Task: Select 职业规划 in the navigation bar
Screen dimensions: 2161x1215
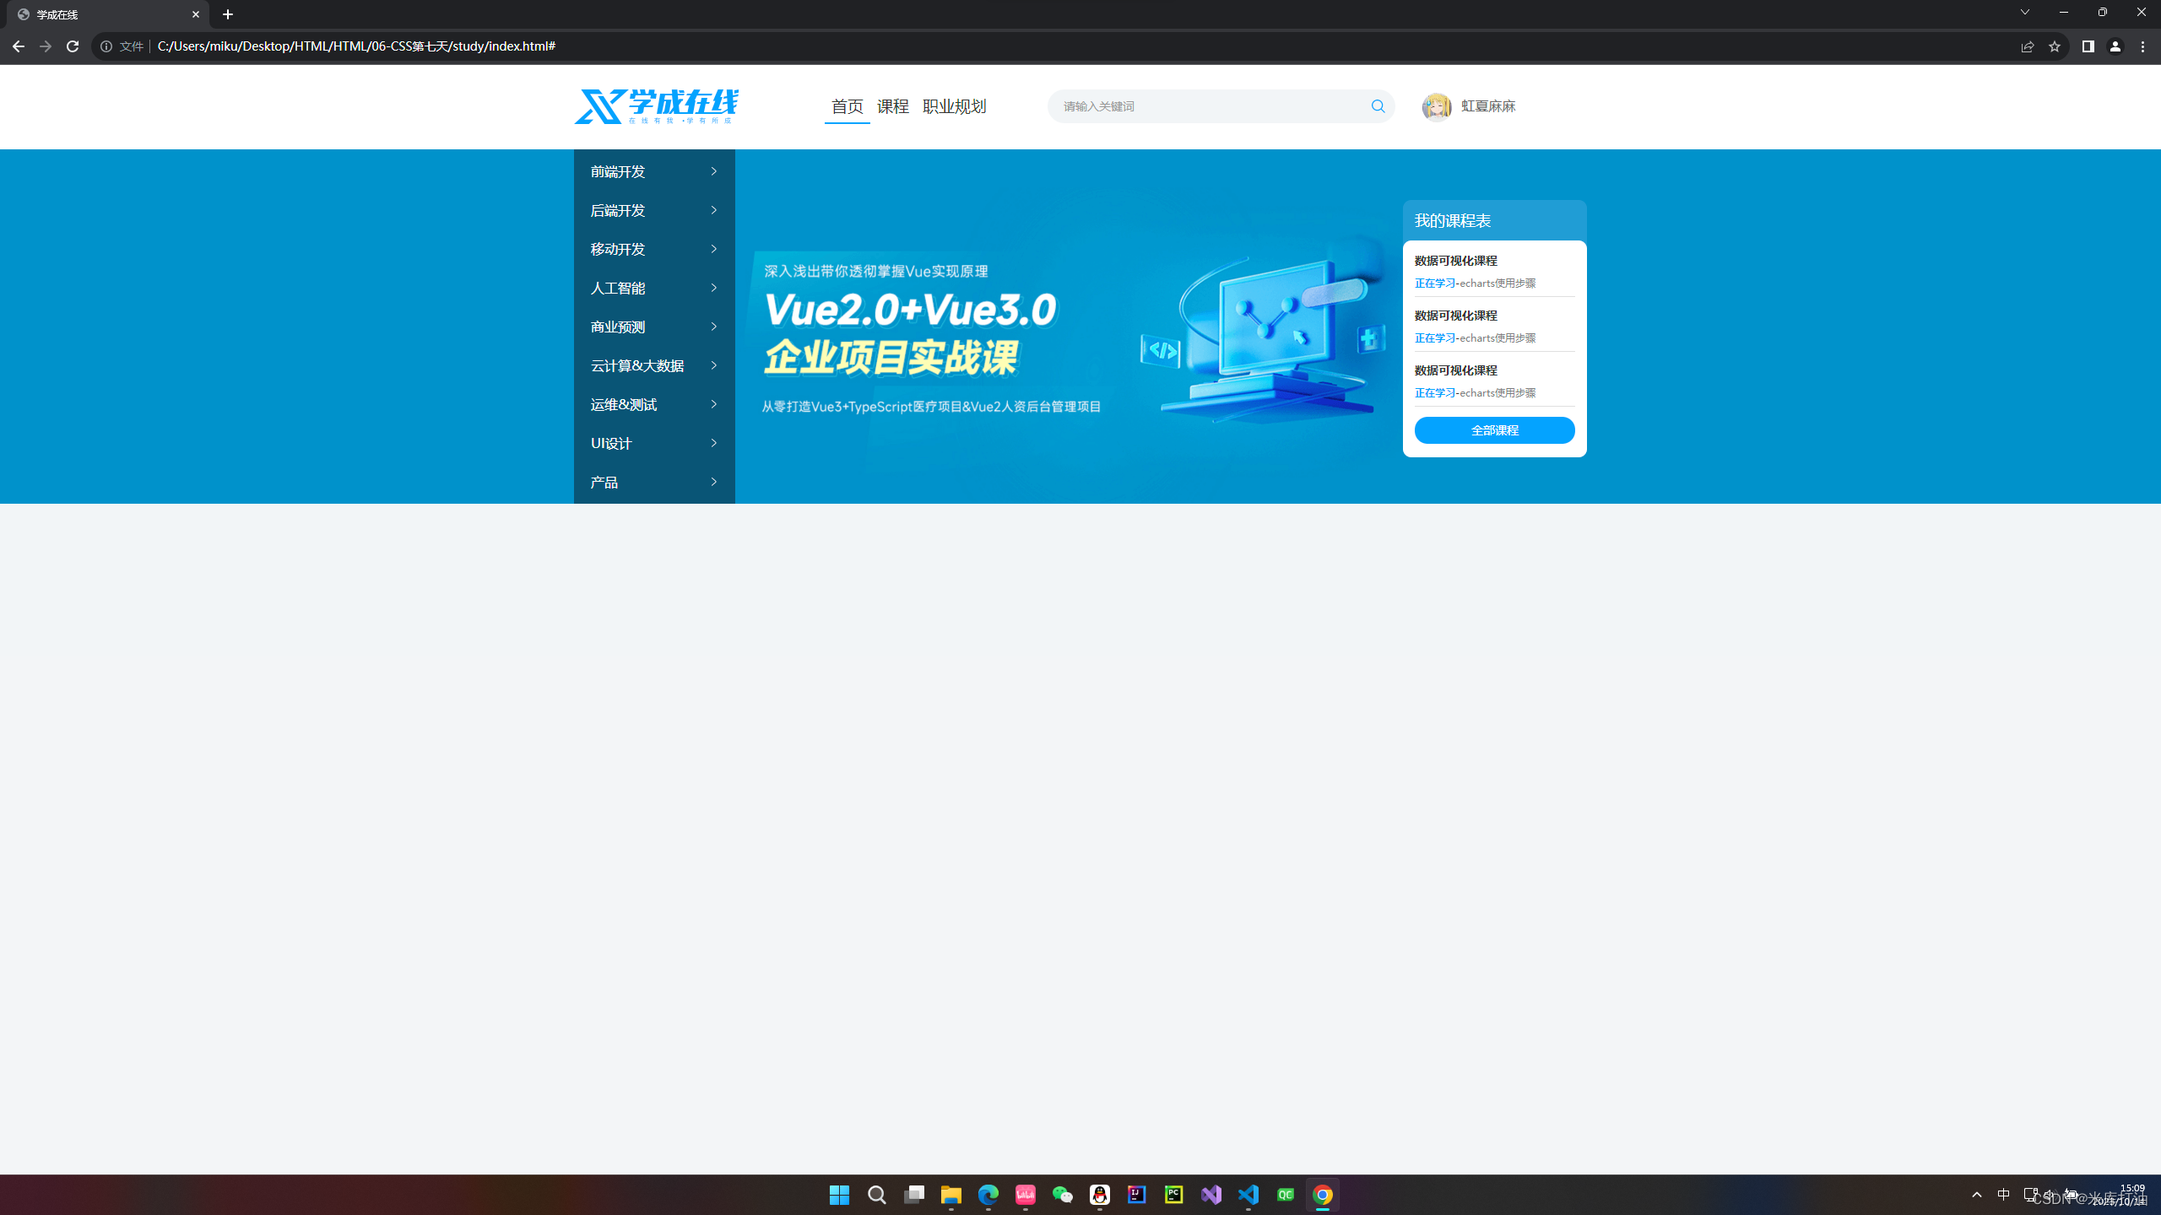Action: pyautogui.click(x=955, y=106)
